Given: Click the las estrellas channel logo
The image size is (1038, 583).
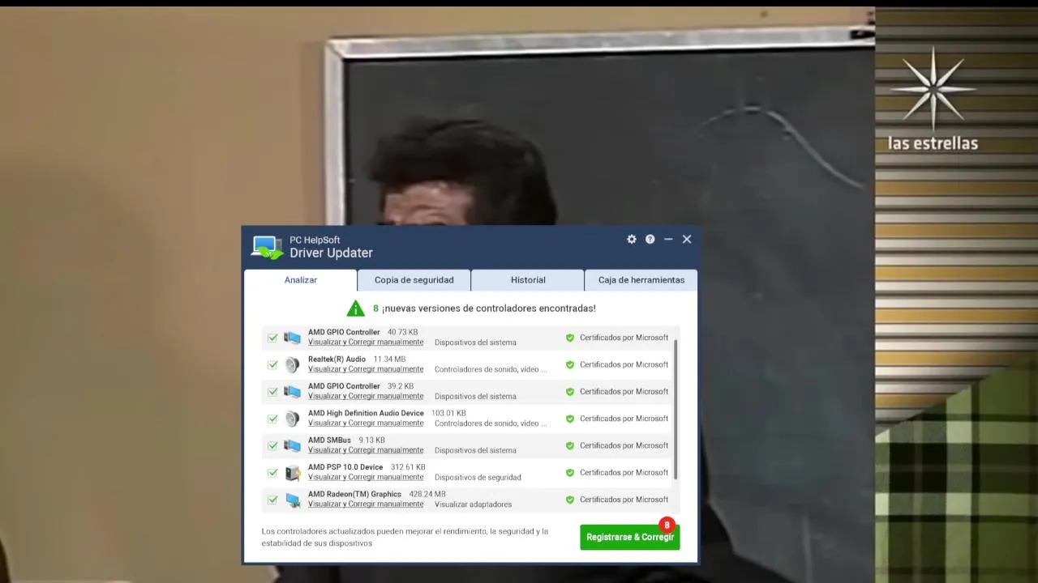Looking at the screenshot, I should [x=933, y=99].
